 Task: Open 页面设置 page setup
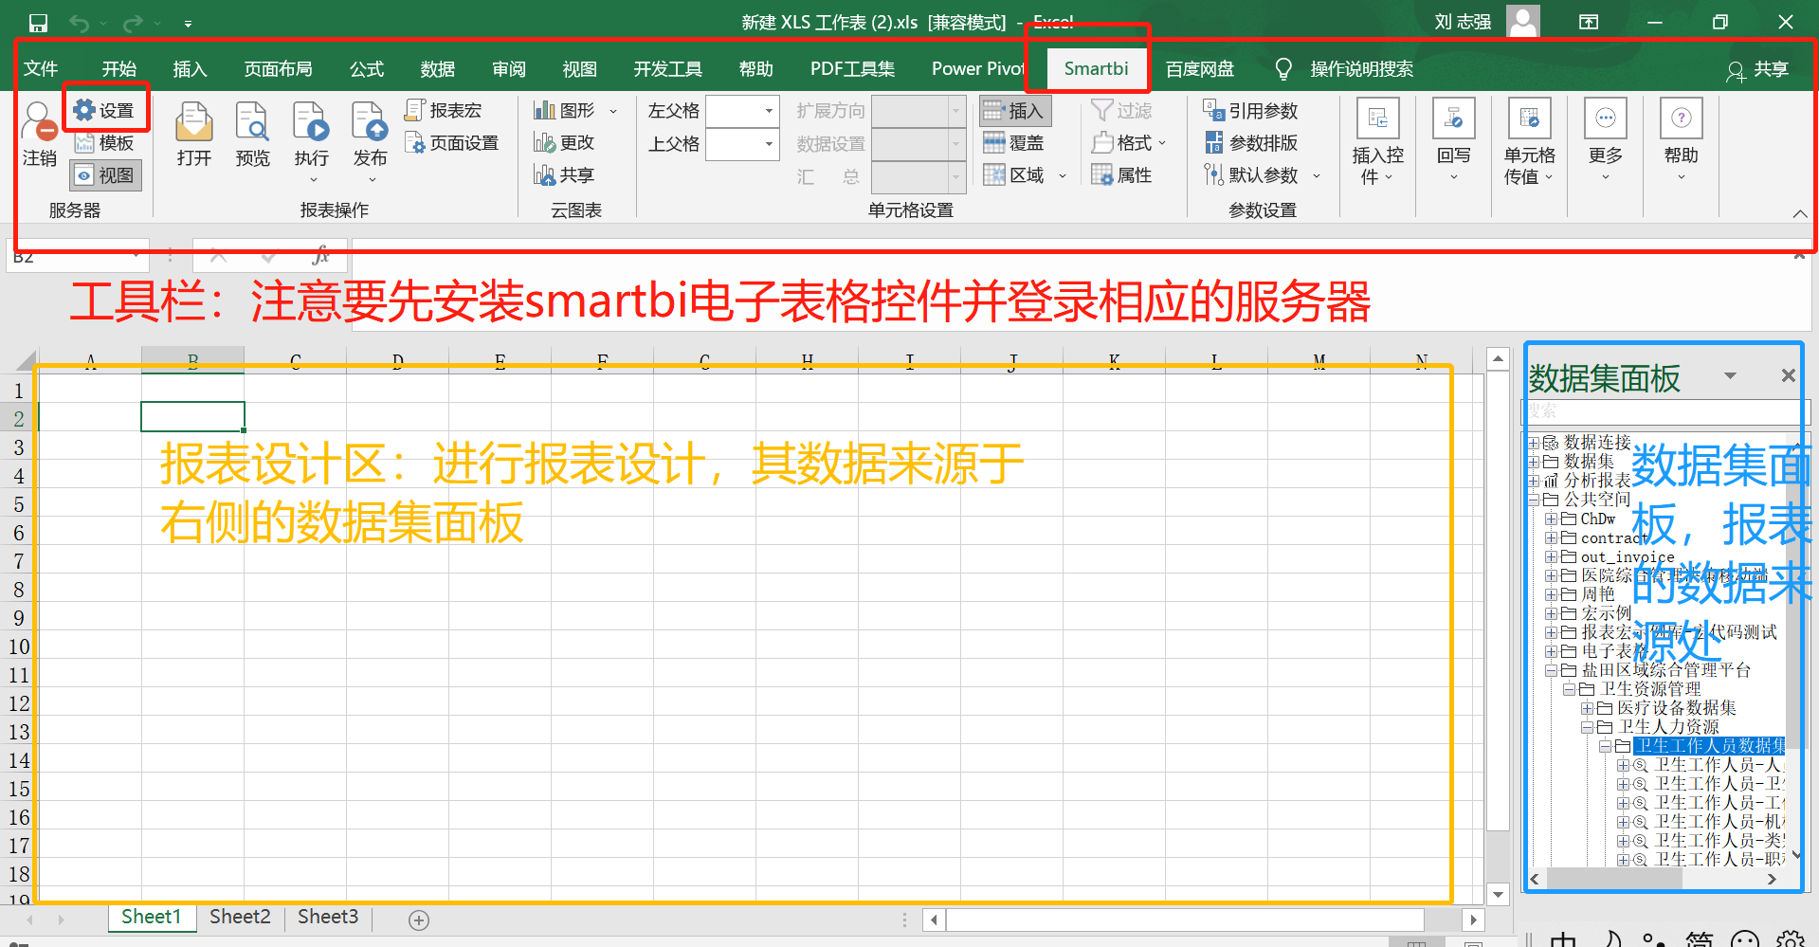[451, 143]
